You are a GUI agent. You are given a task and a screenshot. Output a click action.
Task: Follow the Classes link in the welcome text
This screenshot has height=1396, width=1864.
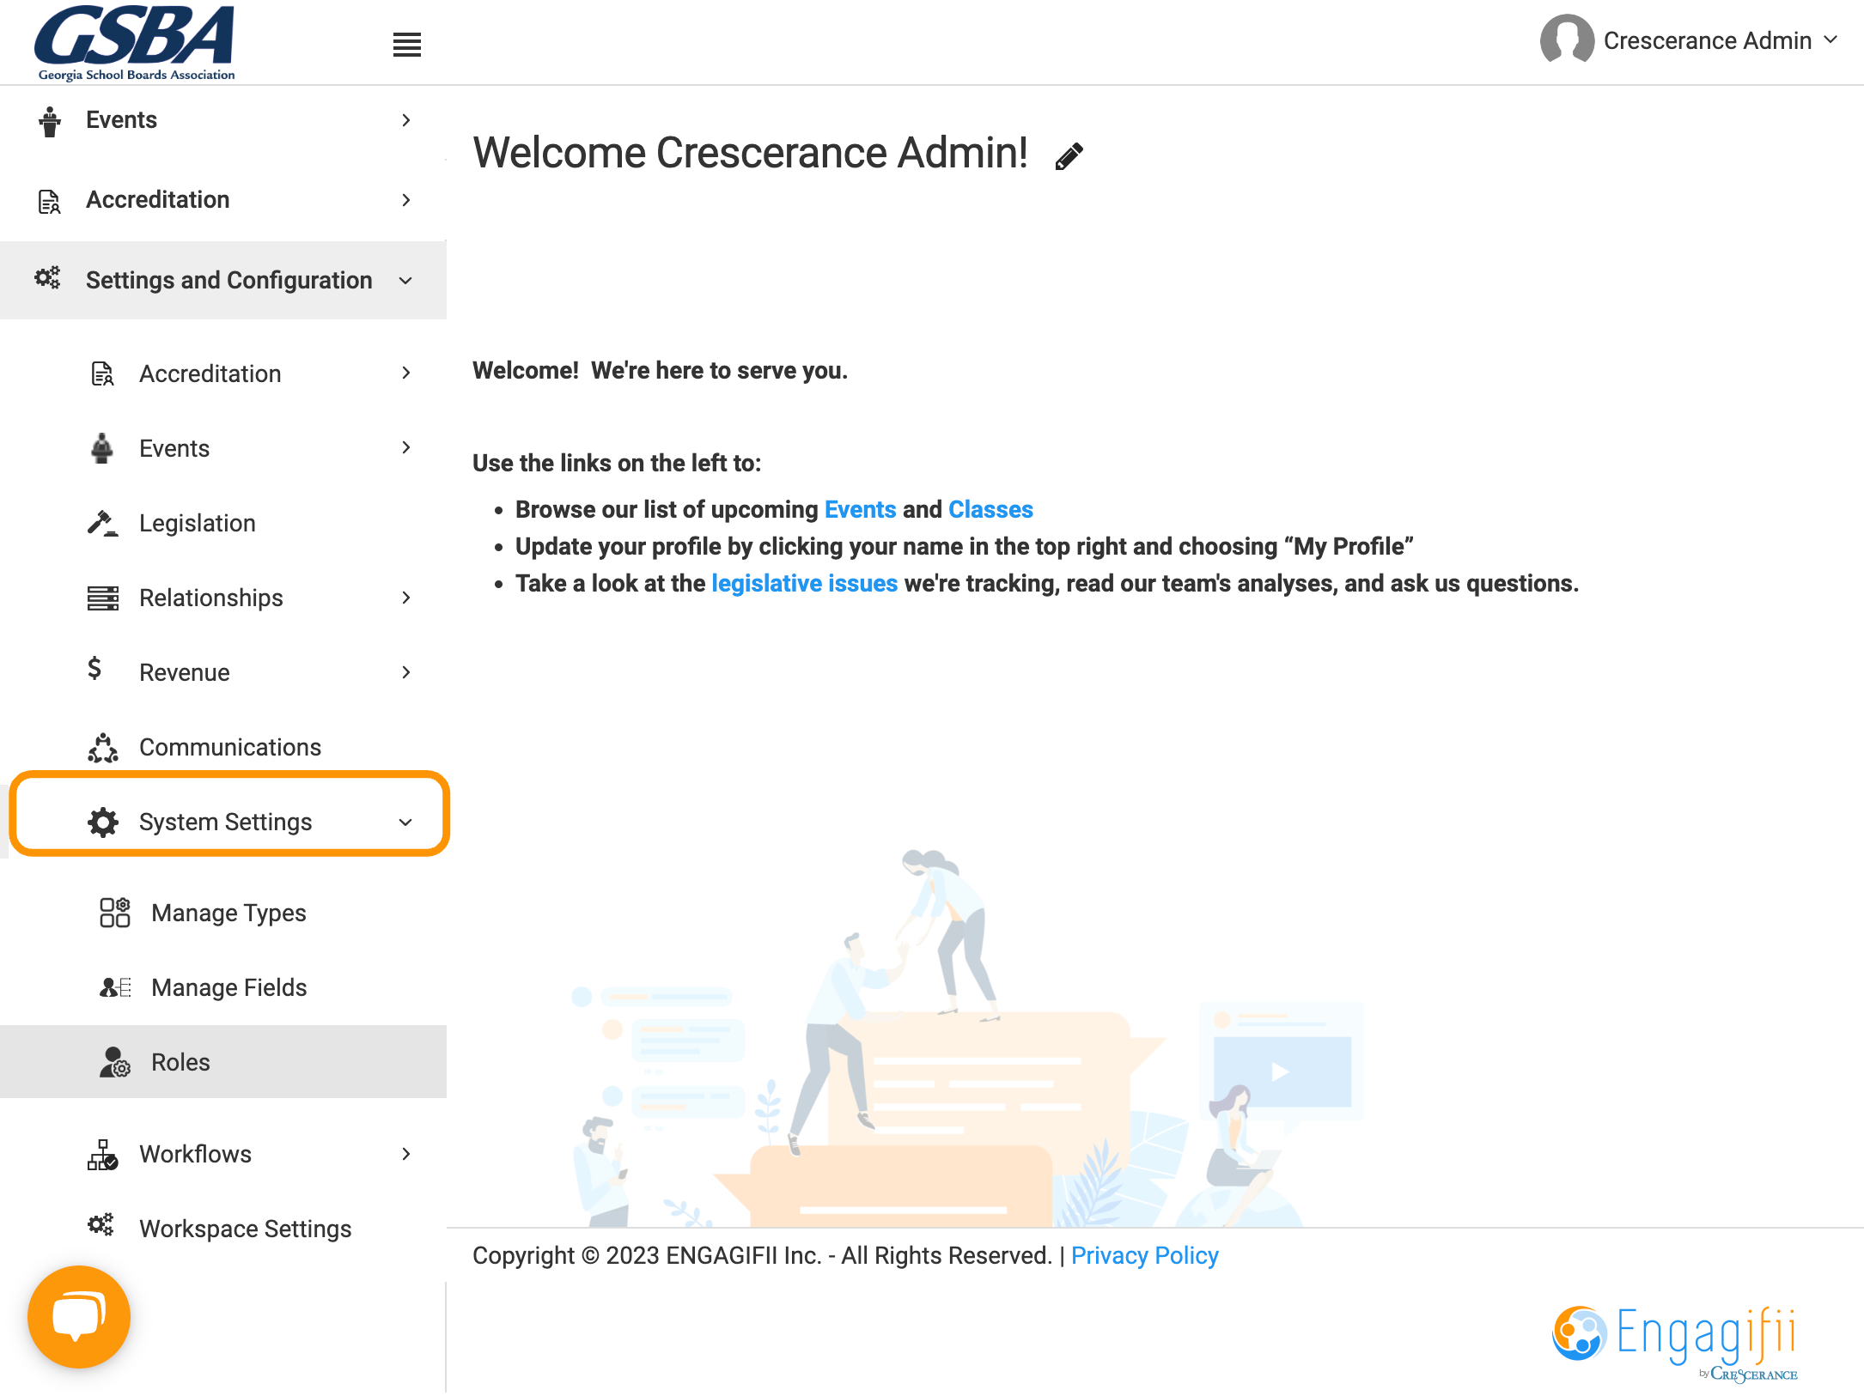click(990, 509)
